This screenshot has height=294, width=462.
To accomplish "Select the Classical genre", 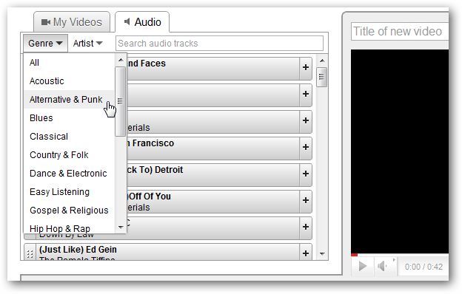I will coord(69,137).
